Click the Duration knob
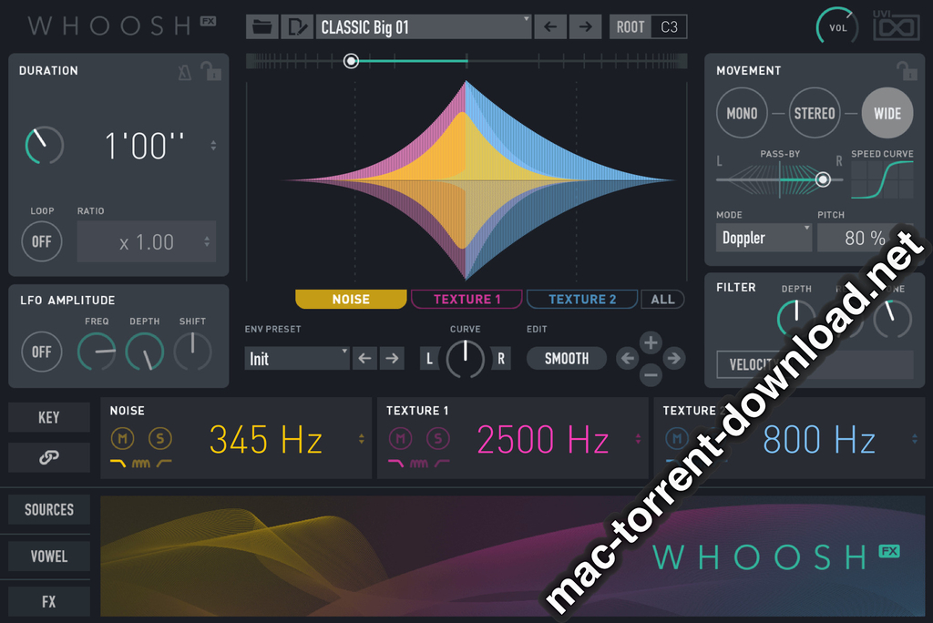The image size is (933, 623). pos(45,145)
